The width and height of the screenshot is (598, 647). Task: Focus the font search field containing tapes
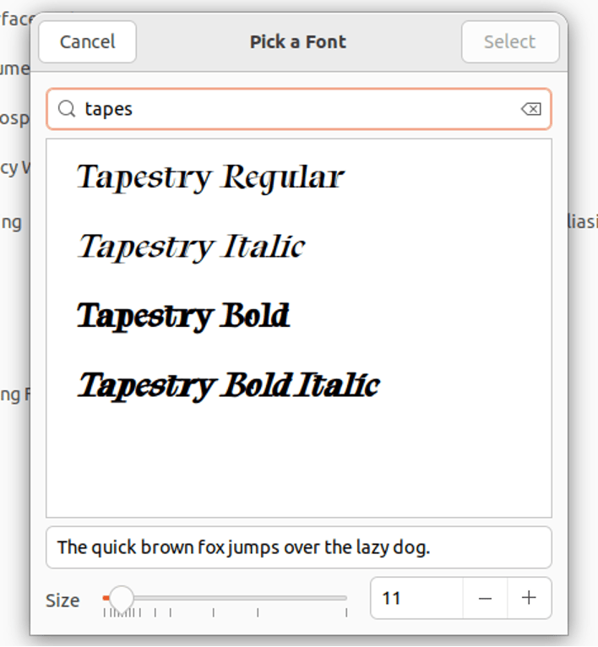click(x=299, y=109)
